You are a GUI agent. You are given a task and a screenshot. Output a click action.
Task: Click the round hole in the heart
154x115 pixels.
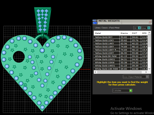coord(19,57)
